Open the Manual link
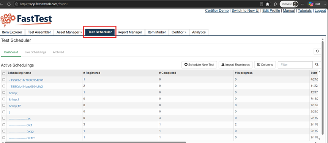 (x=289, y=11)
